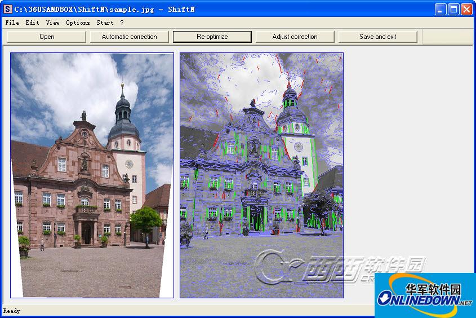Run Automatic correction
Image resolution: width=476 pixels, height=318 pixels.
pyautogui.click(x=130, y=37)
